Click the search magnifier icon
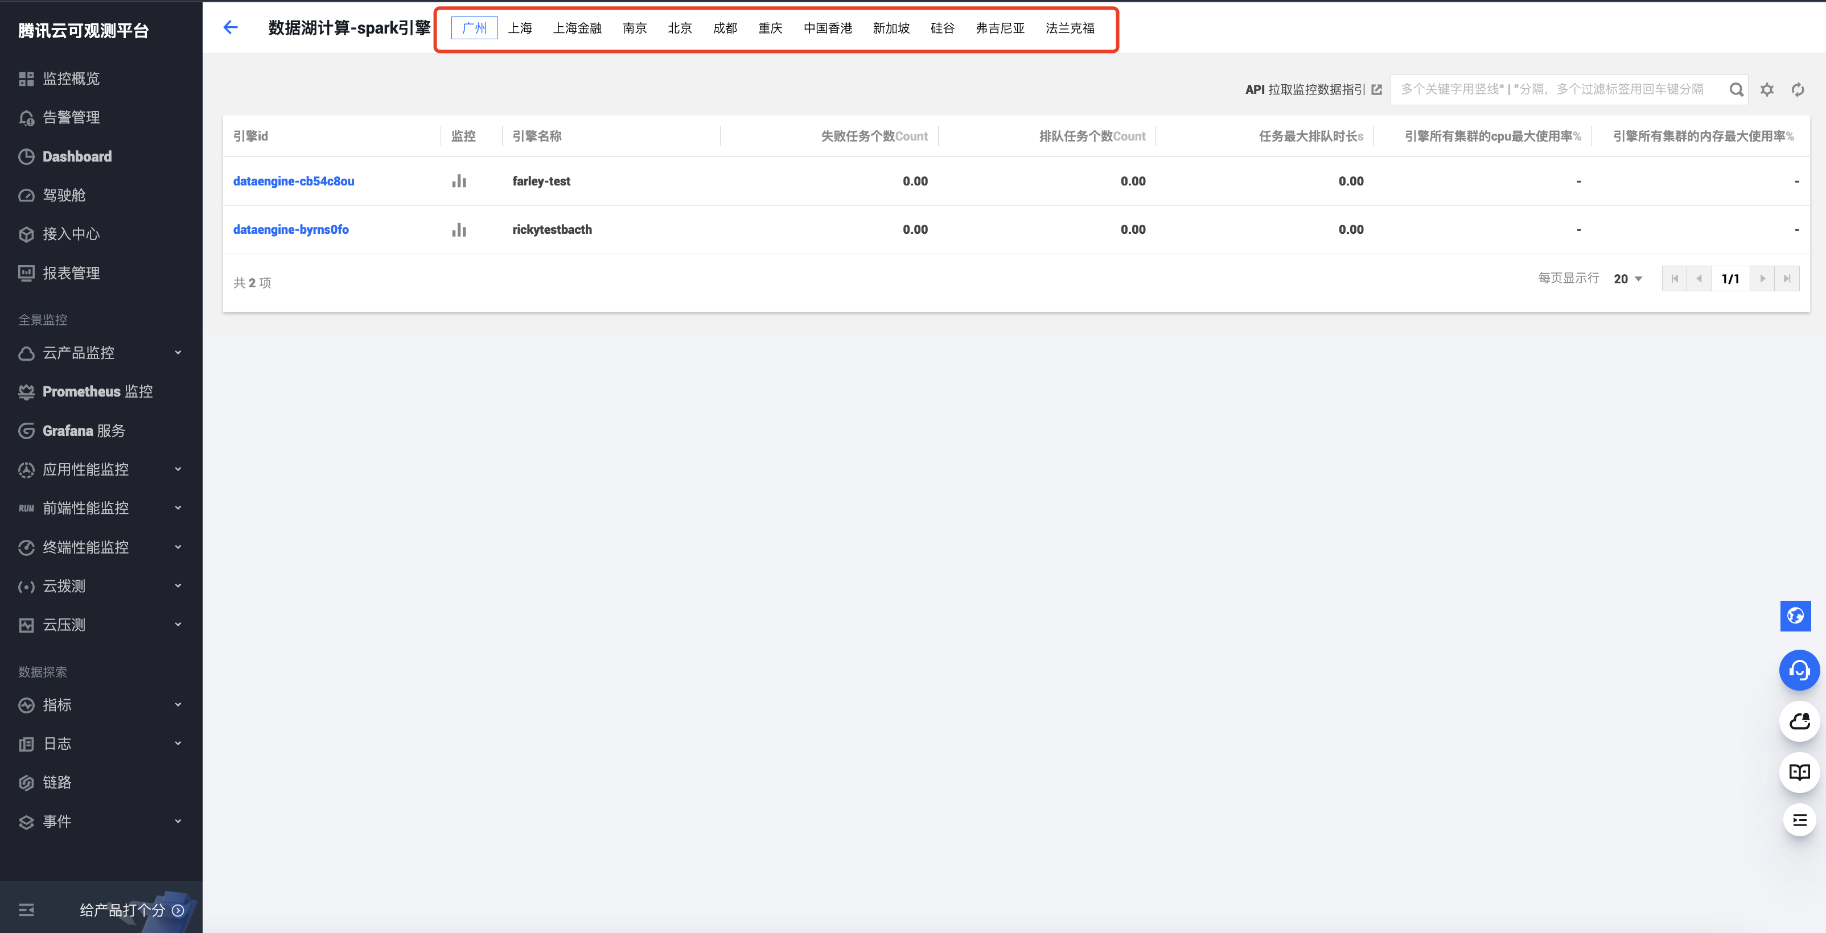This screenshot has height=933, width=1826. click(1735, 89)
